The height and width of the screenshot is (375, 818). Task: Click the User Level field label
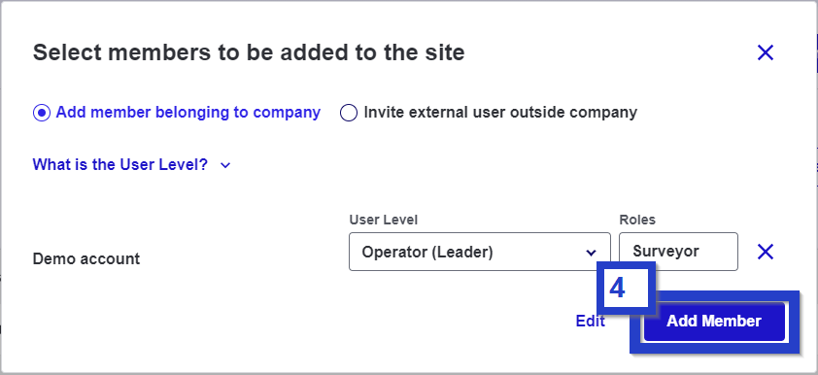[x=384, y=221]
